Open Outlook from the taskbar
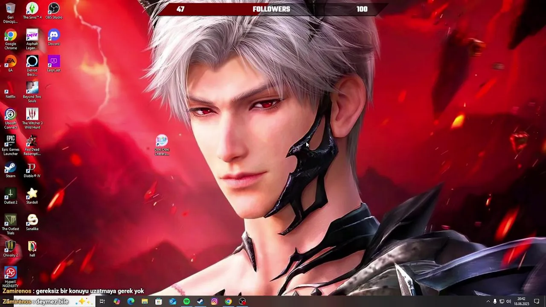This screenshot has width=546, height=307. pyautogui.click(x=172, y=301)
